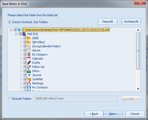Select the pushpin icon next to Journal
The image size is (148, 120).
click(29, 75)
